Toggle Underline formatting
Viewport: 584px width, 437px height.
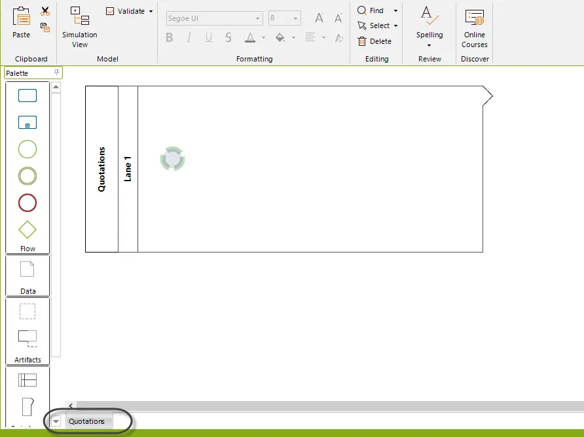[x=209, y=37]
